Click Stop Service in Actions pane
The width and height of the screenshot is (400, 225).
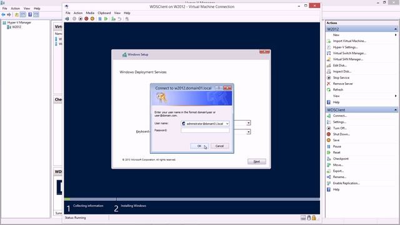pos(341,77)
